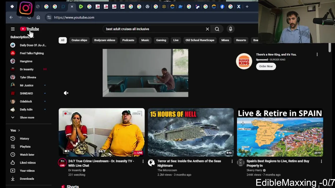Open title 'Terror at Sea: Inside the Anthem'
This screenshot has height=188, width=335.
click(189, 163)
